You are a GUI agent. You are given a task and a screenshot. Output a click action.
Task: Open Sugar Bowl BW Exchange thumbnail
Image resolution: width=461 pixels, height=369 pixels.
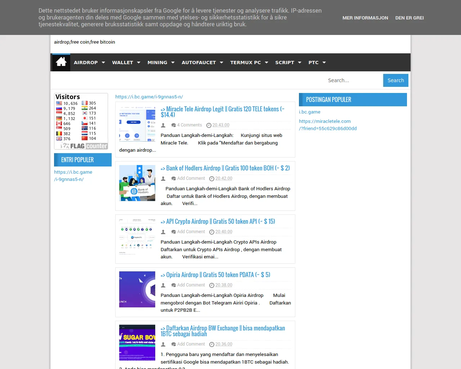coord(137,343)
